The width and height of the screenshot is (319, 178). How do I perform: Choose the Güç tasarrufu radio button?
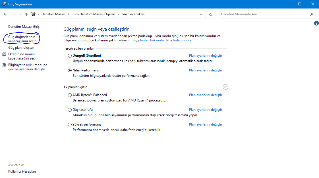click(70, 110)
